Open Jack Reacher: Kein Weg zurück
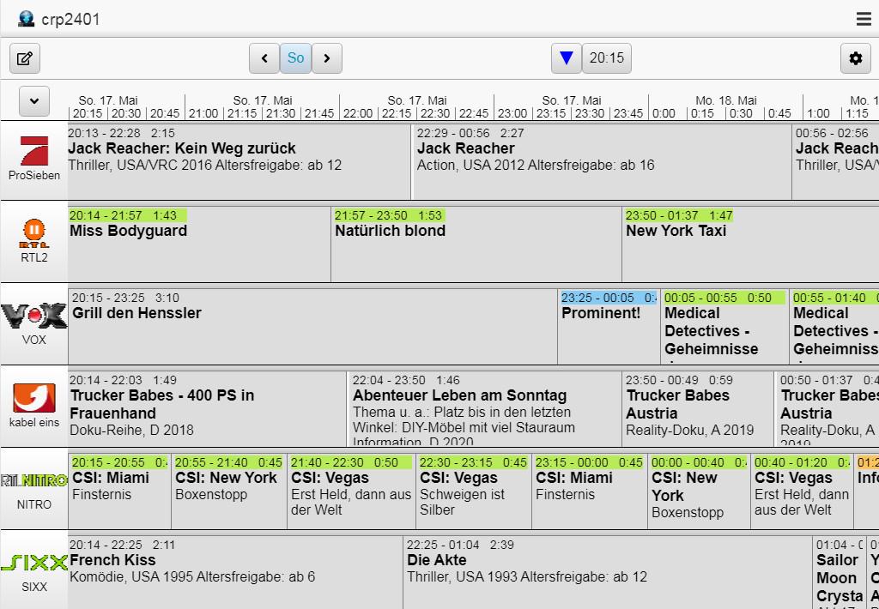Viewport: 879px width, 609px height. click(239, 161)
